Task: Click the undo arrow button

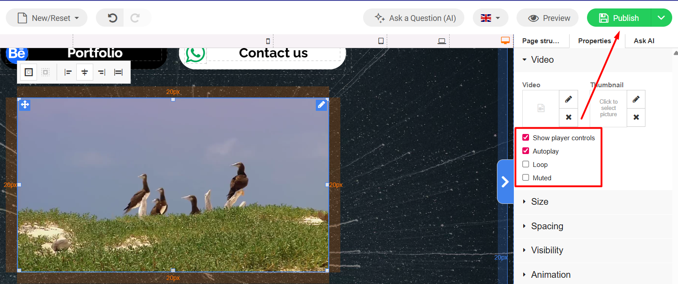Action: tap(112, 18)
